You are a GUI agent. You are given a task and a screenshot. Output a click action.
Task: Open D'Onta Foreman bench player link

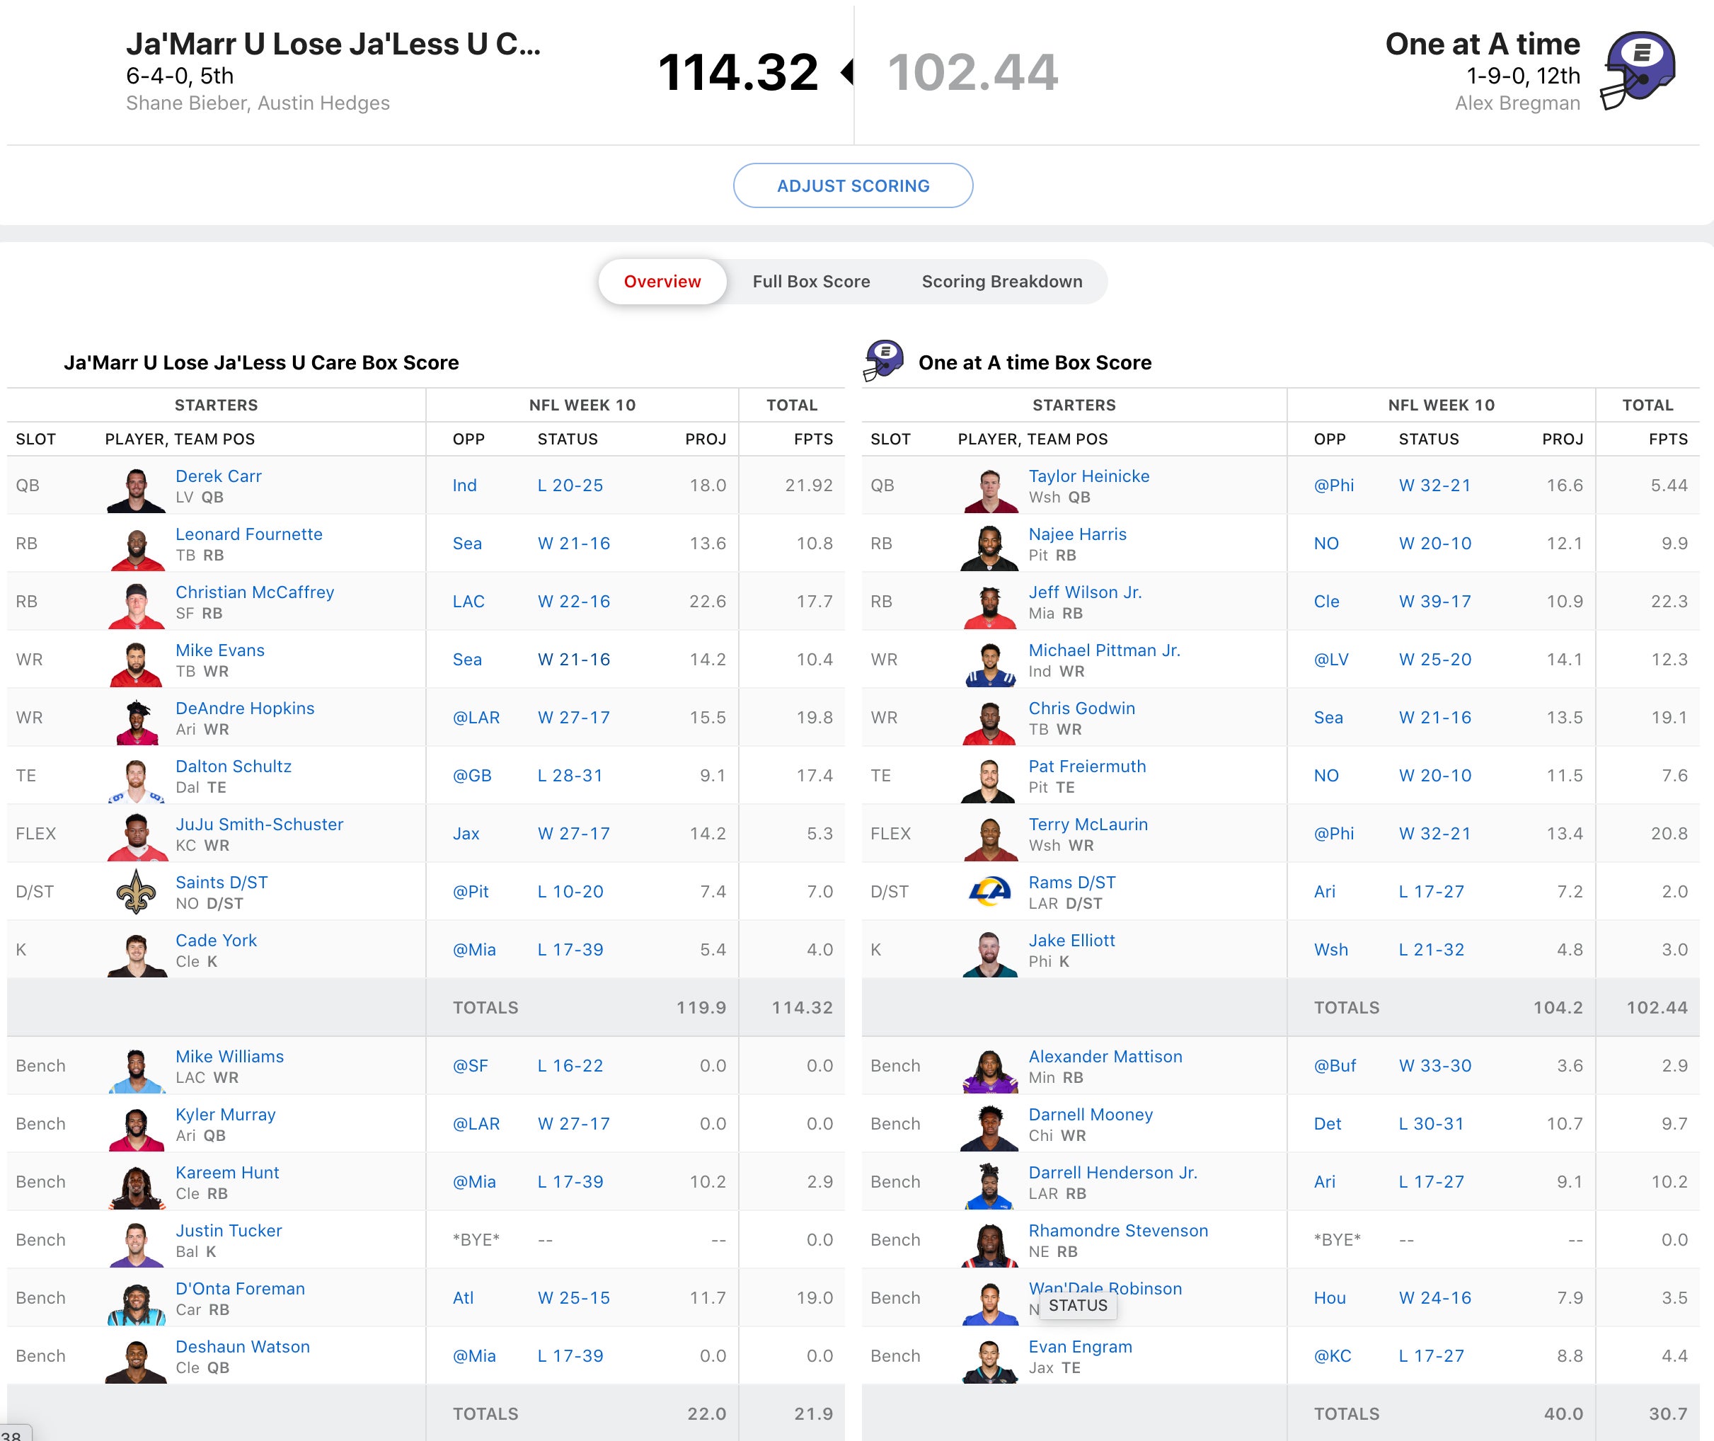240,1288
